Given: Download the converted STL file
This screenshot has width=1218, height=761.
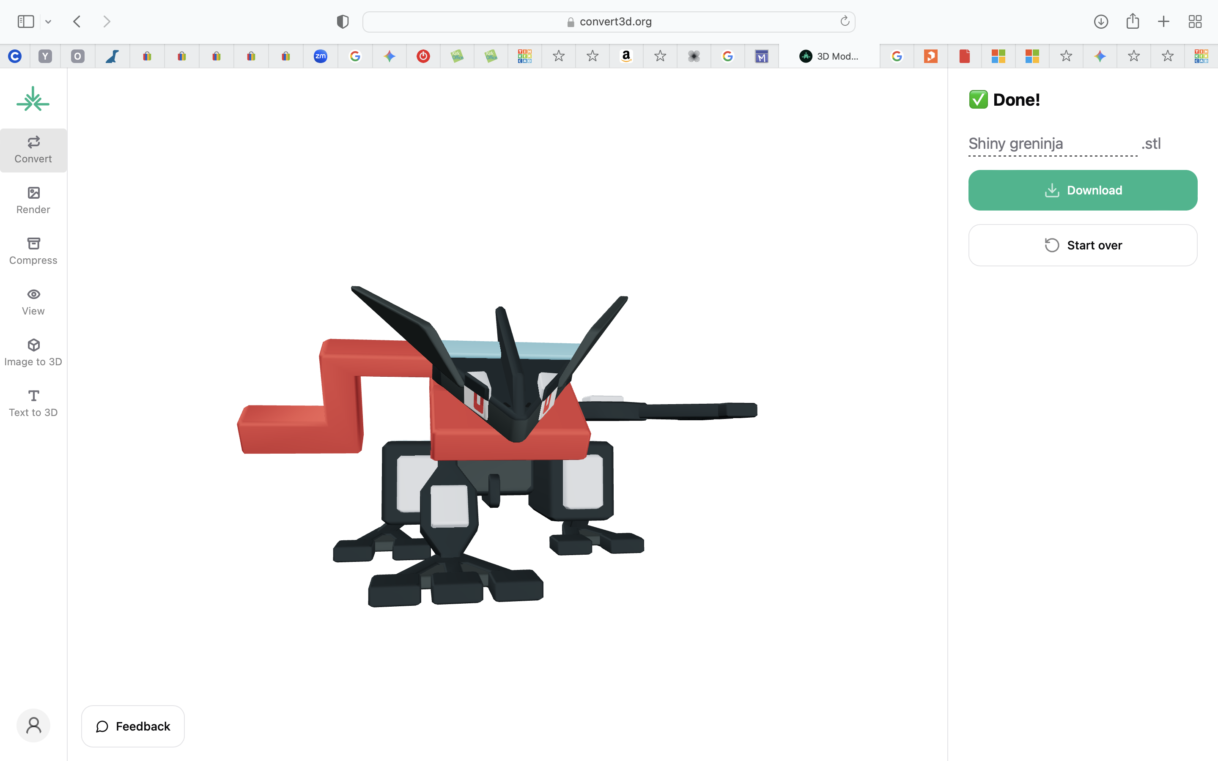Looking at the screenshot, I should (1083, 190).
